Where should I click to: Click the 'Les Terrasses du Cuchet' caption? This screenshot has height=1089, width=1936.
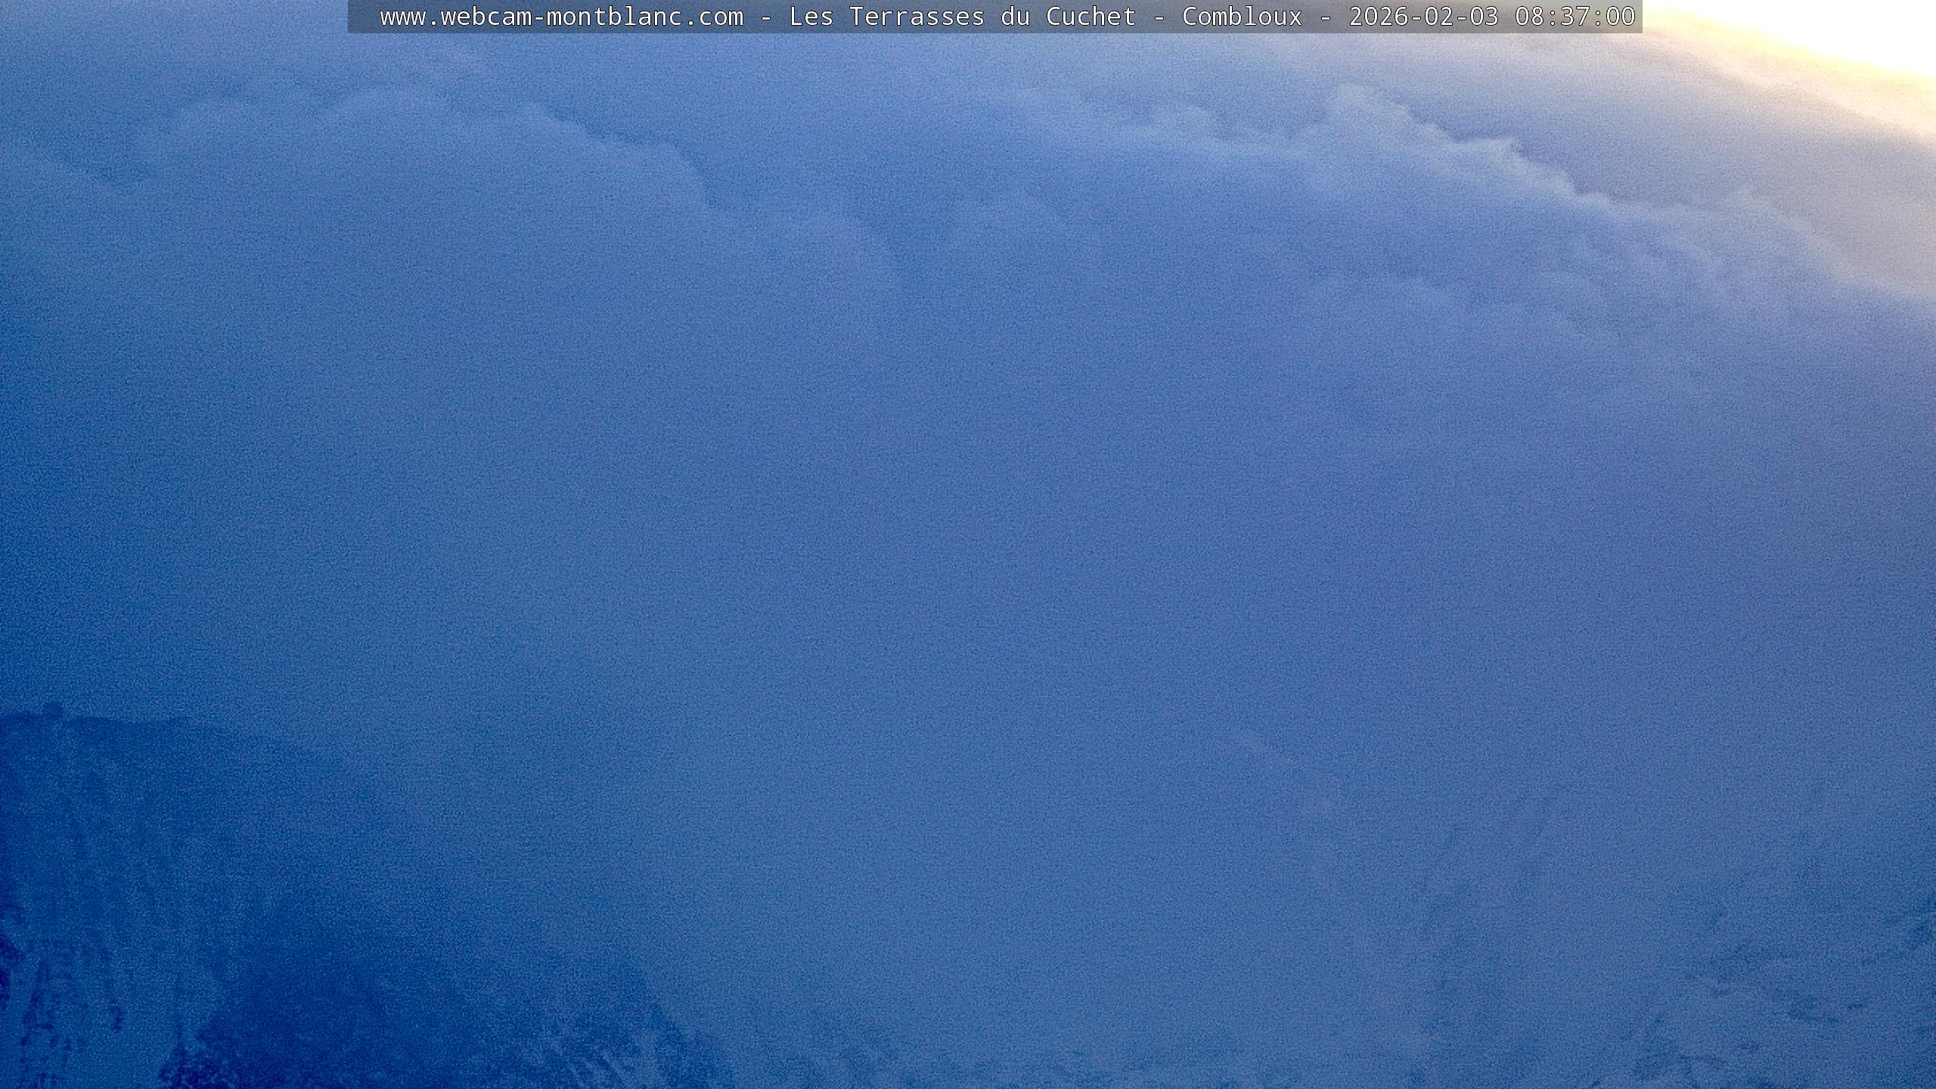tap(962, 17)
